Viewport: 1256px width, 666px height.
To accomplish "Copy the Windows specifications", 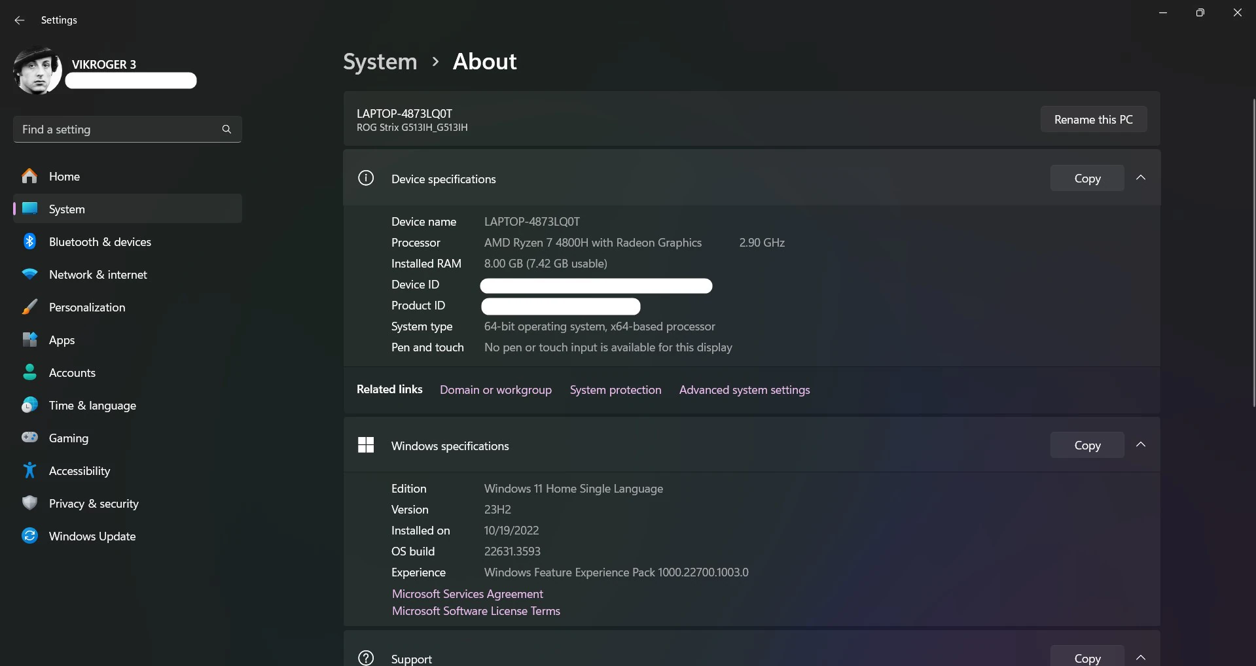I will [x=1087, y=445].
